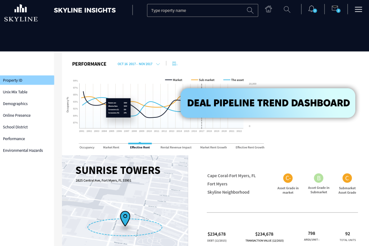The image size is (369, 246).
Task: Expand the date range chevron
Action: [158, 64]
